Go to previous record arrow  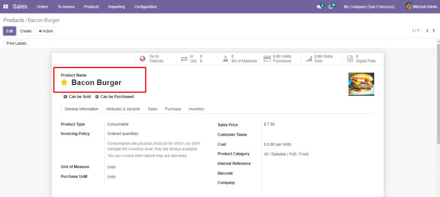[x=428, y=31]
